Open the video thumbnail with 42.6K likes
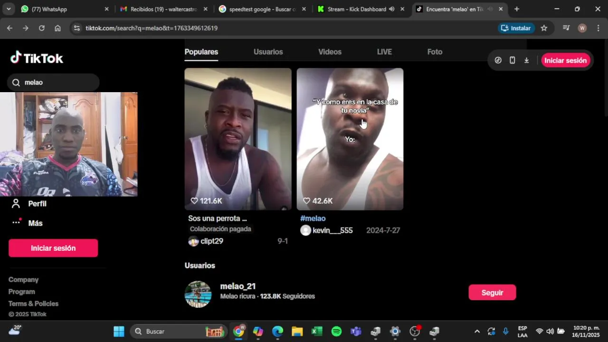The width and height of the screenshot is (608, 342). point(350,139)
